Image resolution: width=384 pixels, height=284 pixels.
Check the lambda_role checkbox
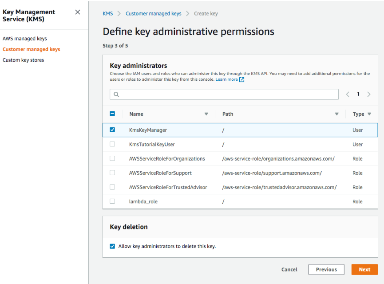[x=112, y=201]
